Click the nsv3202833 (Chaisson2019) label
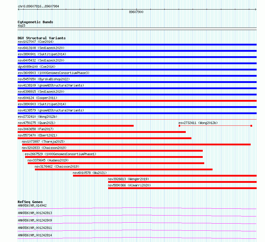This screenshot has width=265, height=242. tap(44, 148)
